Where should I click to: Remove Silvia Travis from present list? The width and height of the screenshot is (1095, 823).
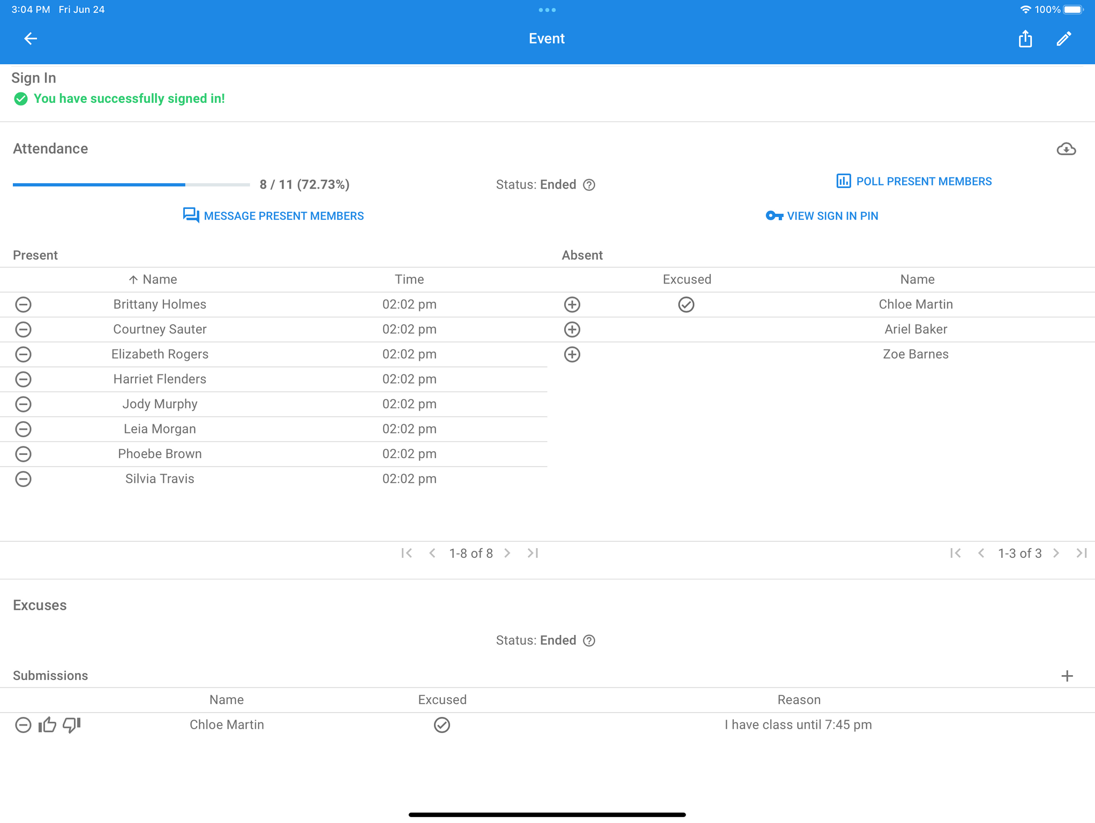(x=23, y=479)
